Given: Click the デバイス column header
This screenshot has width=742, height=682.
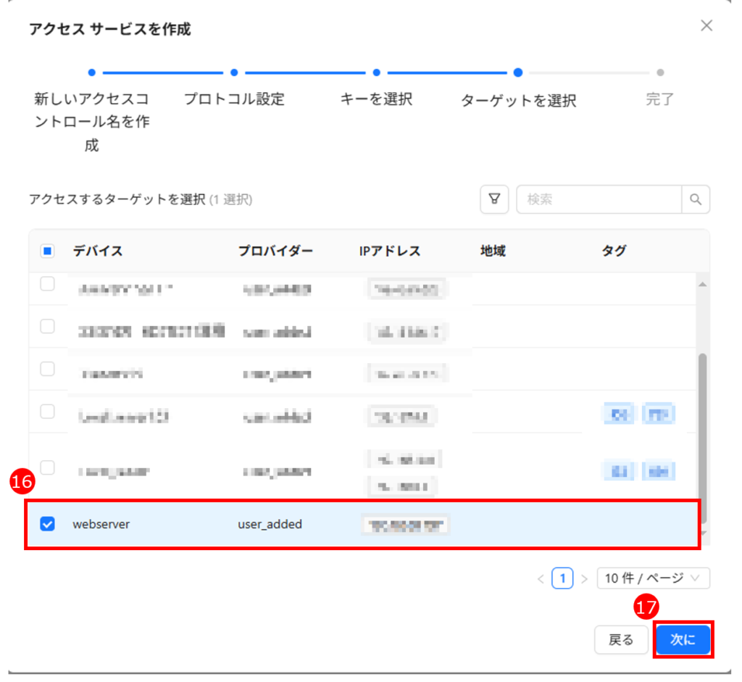Looking at the screenshot, I should pos(98,251).
